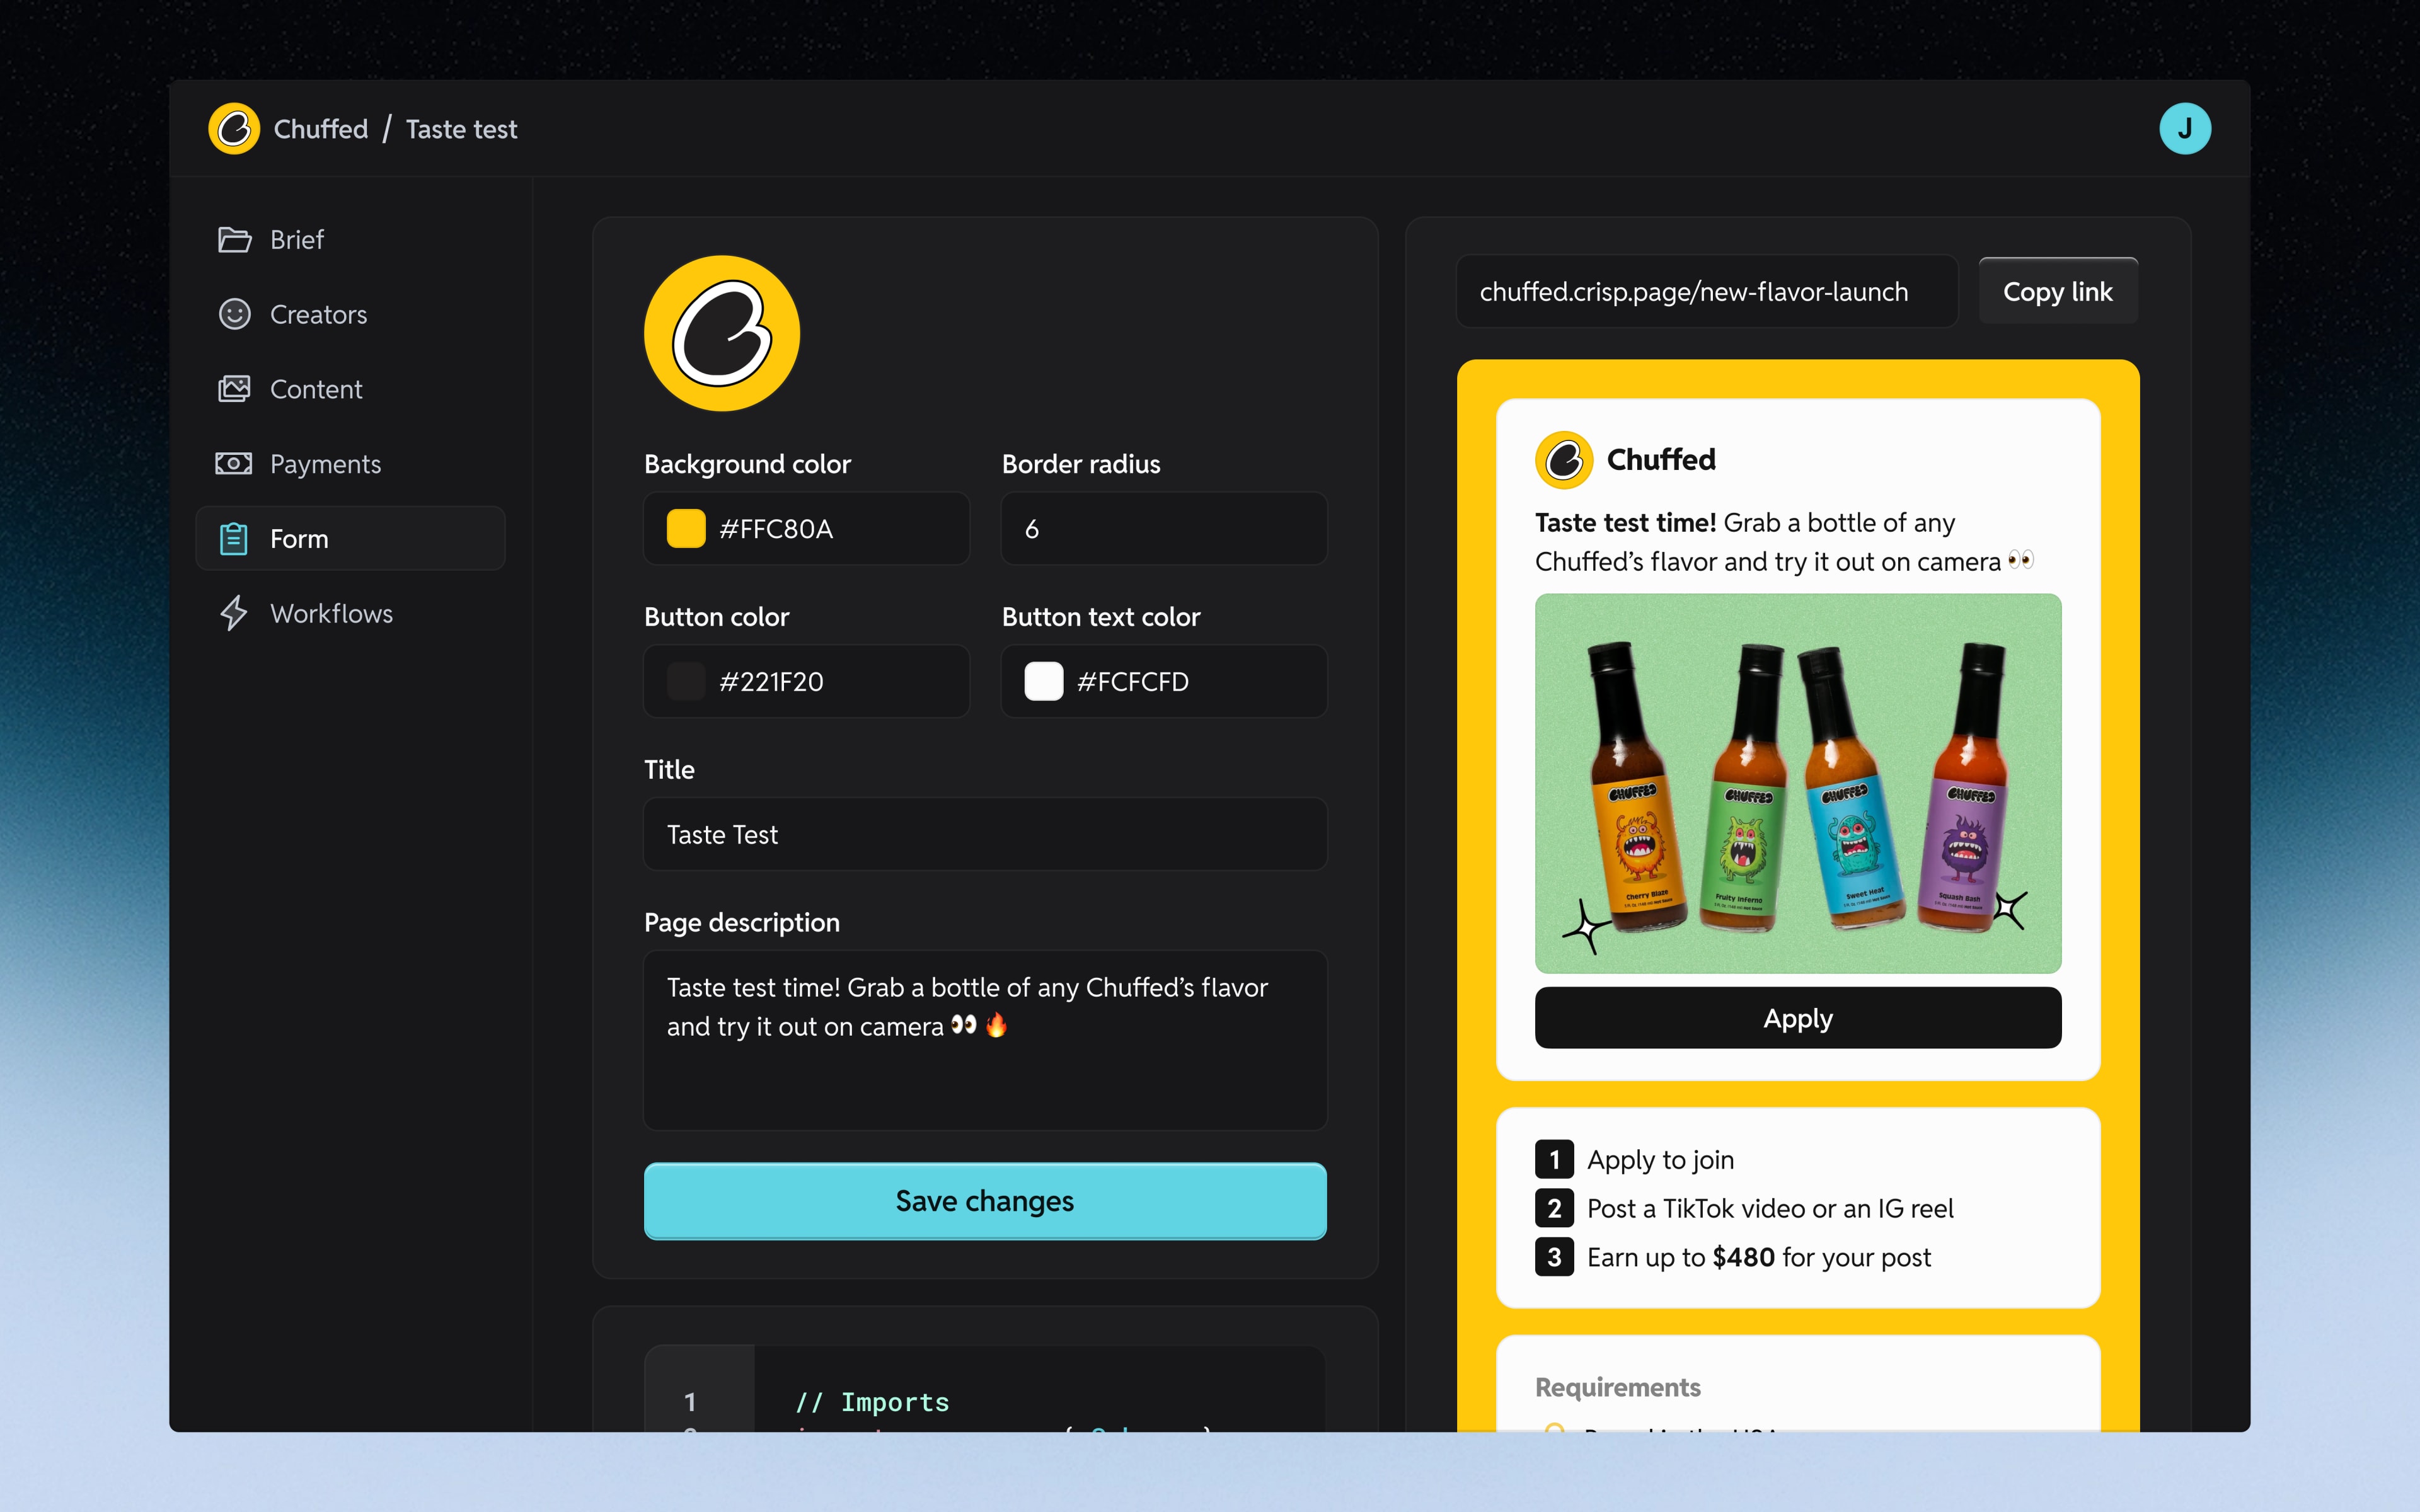Click the Payments cash icon
The width and height of the screenshot is (2420, 1512).
[x=234, y=464]
